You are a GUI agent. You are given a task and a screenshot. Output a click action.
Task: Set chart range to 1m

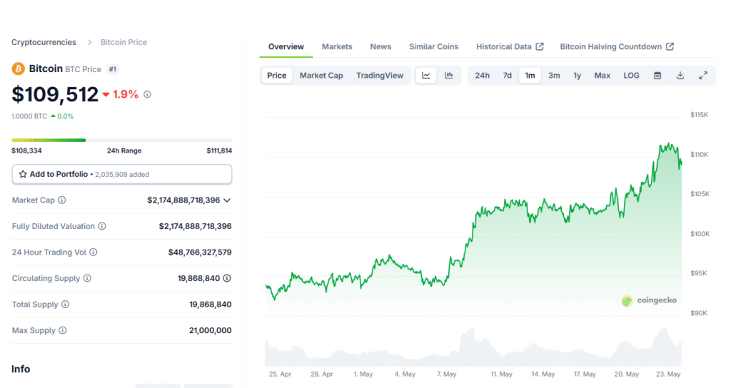coord(530,76)
